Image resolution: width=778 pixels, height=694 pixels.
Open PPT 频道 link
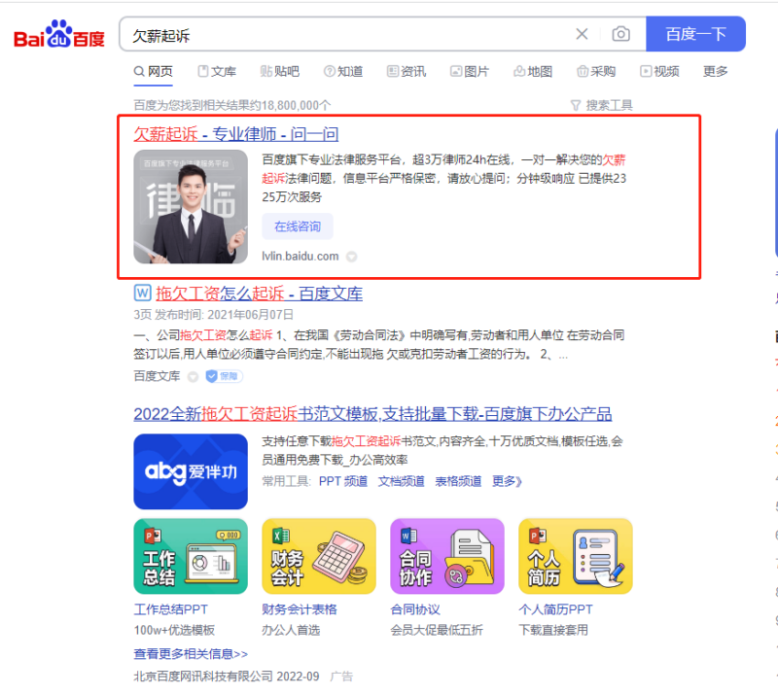[343, 482]
